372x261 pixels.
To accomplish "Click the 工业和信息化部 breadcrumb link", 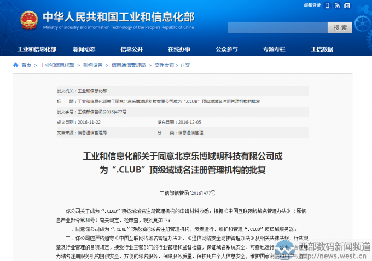I will pos(57,65).
